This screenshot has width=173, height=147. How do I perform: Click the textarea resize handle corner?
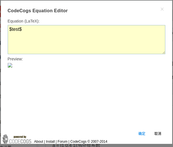tap(164, 53)
